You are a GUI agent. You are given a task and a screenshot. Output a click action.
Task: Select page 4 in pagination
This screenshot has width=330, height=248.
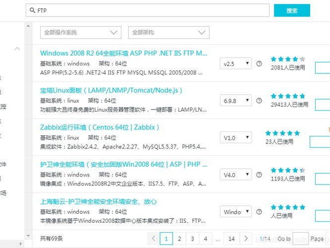click(x=206, y=239)
